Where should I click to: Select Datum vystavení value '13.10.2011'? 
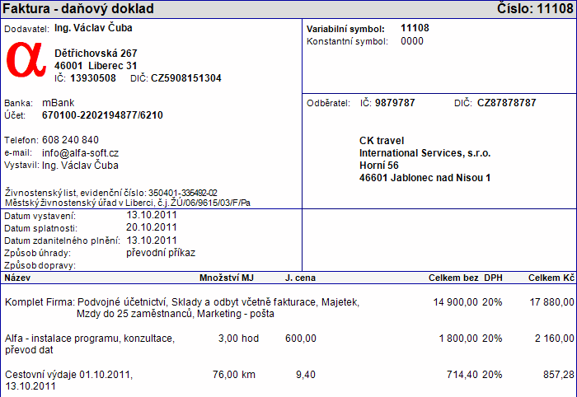pos(152,215)
